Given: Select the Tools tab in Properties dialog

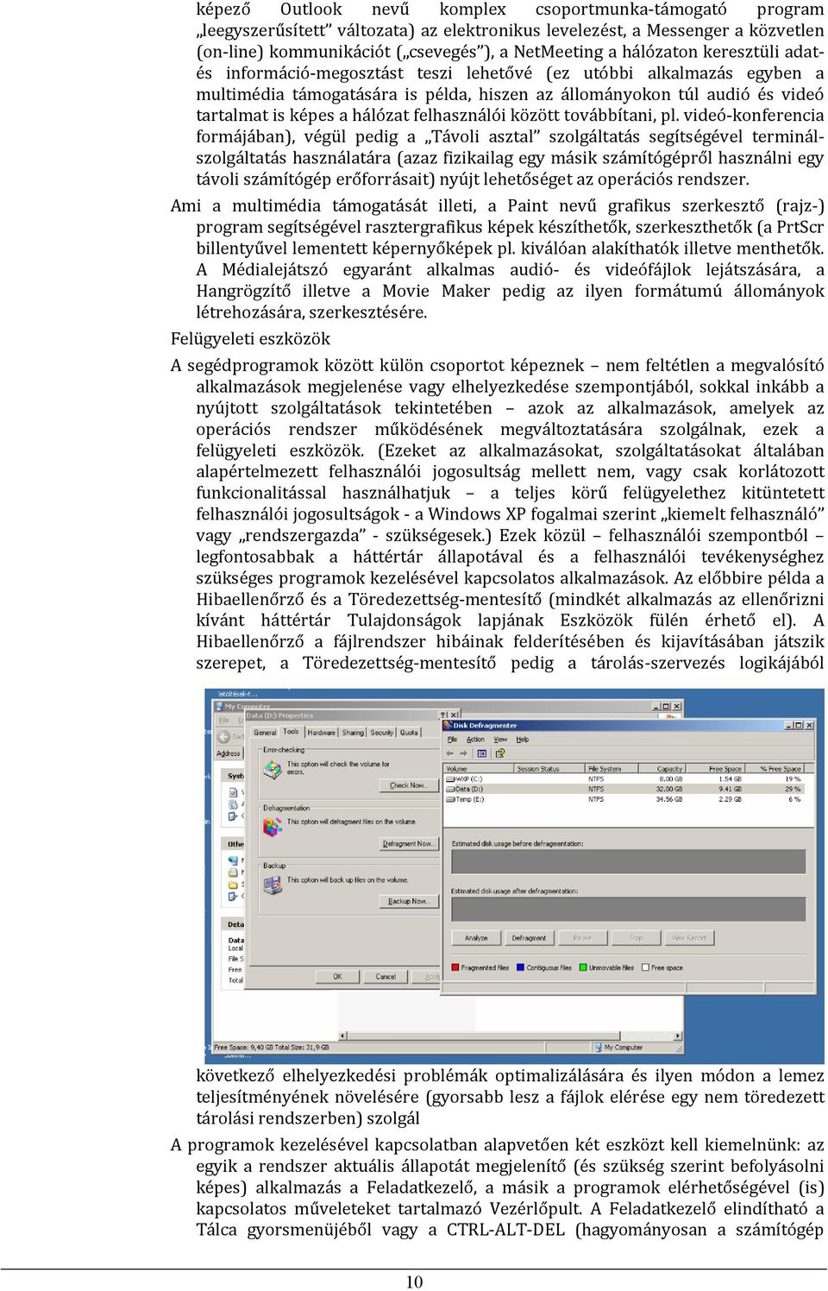Looking at the screenshot, I should pyautogui.click(x=291, y=731).
